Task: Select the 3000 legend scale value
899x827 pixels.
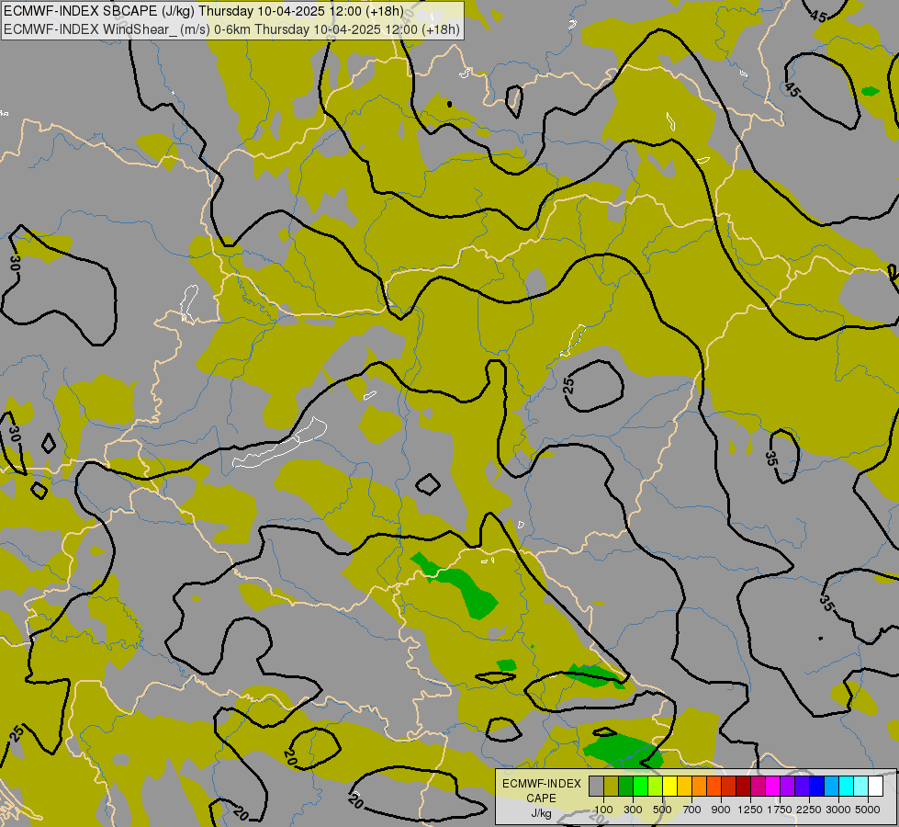Action: [838, 810]
